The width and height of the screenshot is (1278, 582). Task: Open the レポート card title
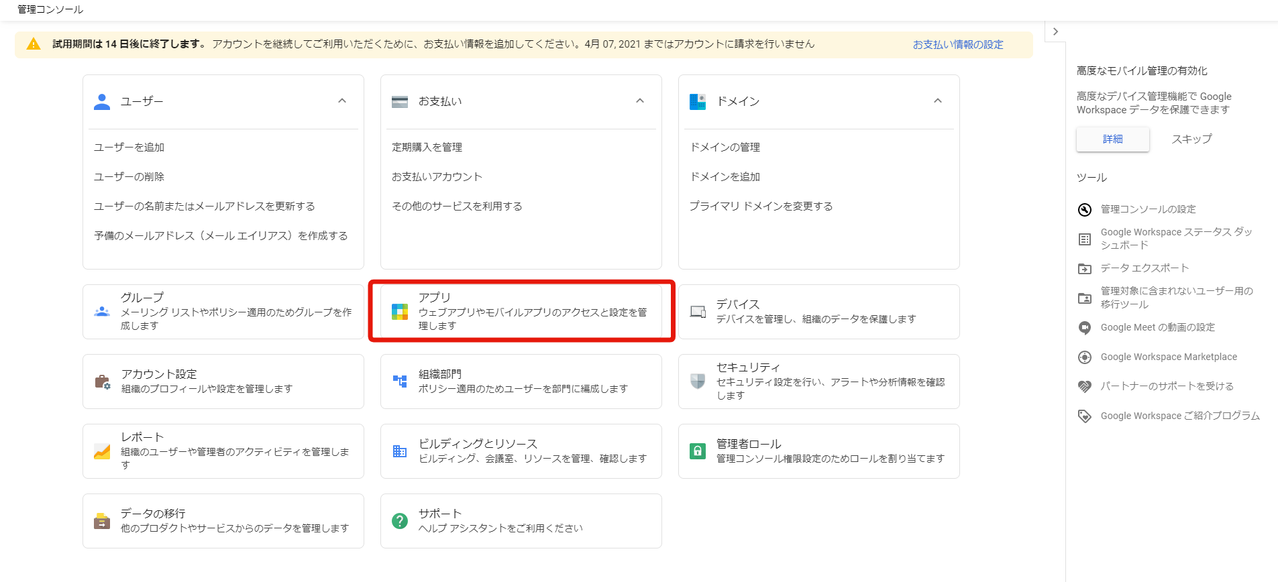[142, 437]
